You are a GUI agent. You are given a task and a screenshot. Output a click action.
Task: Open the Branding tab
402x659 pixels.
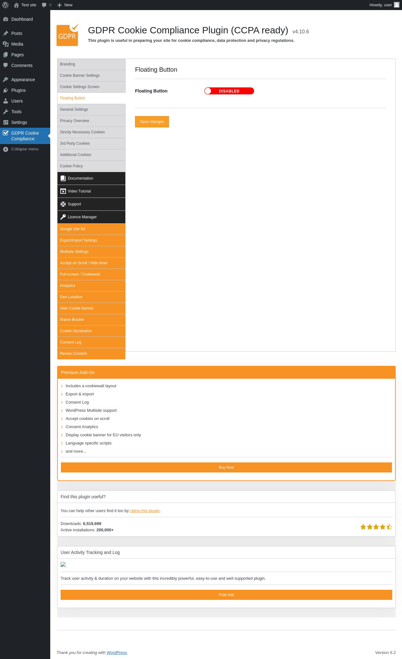pyautogui.click(x=91, y=64)
